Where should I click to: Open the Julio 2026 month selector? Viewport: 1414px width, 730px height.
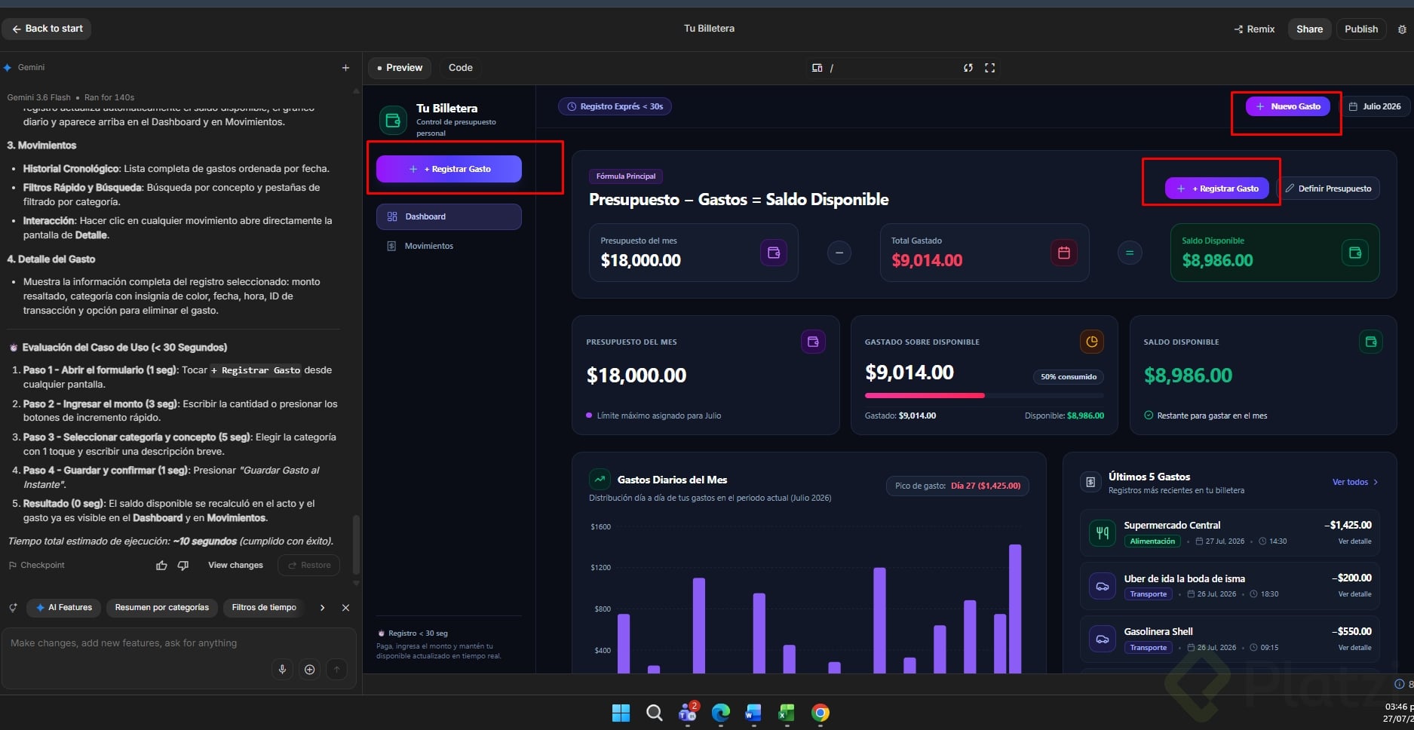pyautogui.click(x=1375, y=106)
